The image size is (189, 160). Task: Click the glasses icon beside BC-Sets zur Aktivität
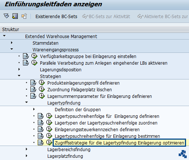tap(85, 16)
